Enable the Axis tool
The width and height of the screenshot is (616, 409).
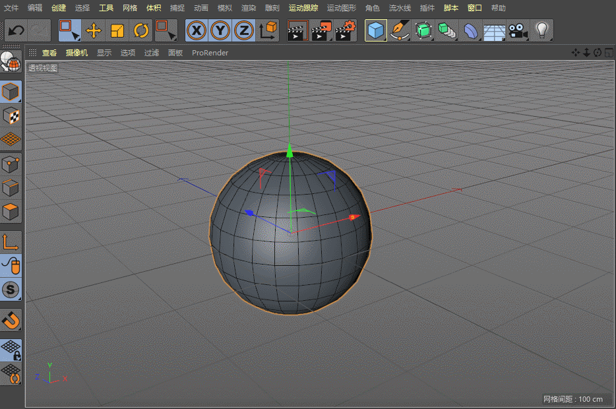pyautogui.click(x=11, y=242)
